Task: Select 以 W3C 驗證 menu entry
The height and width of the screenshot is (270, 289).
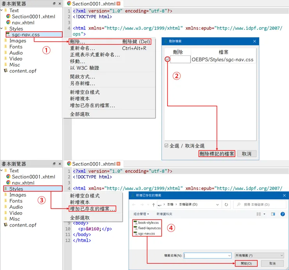Action: click(x=109, y=68)
